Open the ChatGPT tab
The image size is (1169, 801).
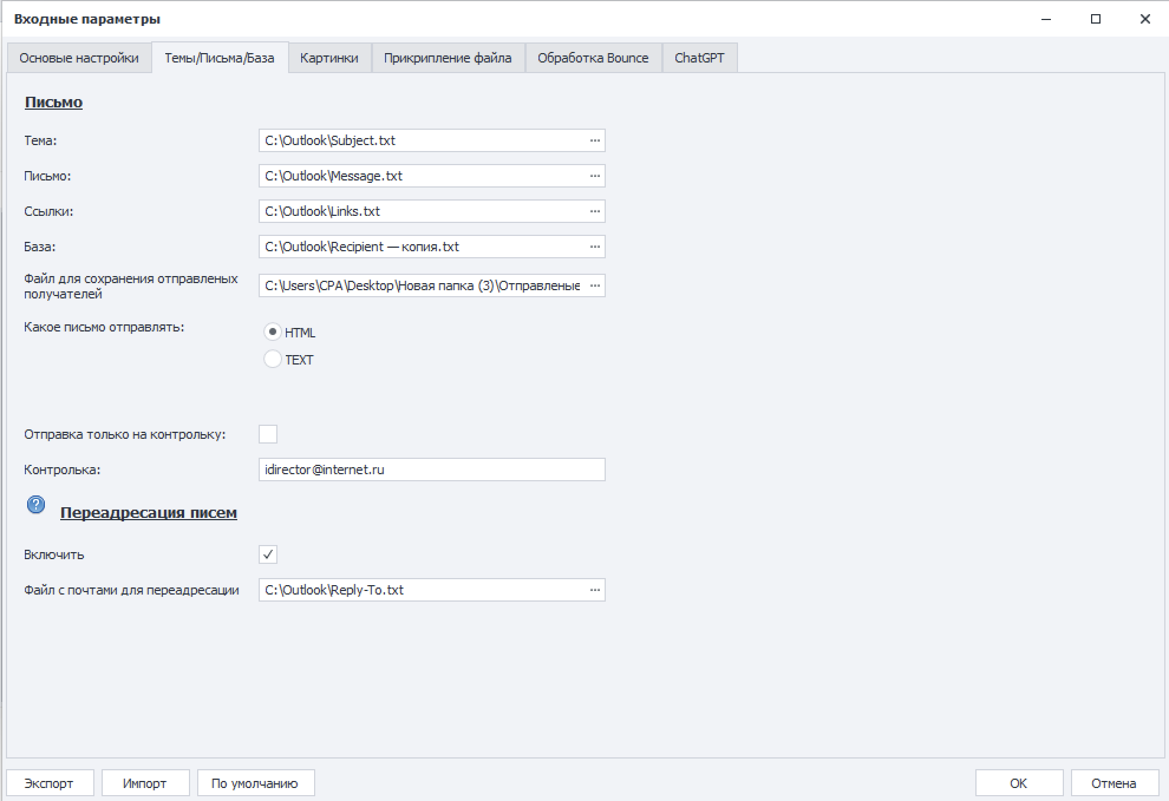click(x=699, y=58)
